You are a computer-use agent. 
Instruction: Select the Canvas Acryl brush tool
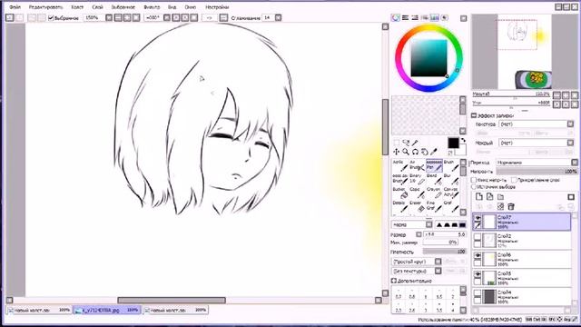(451, 193)
